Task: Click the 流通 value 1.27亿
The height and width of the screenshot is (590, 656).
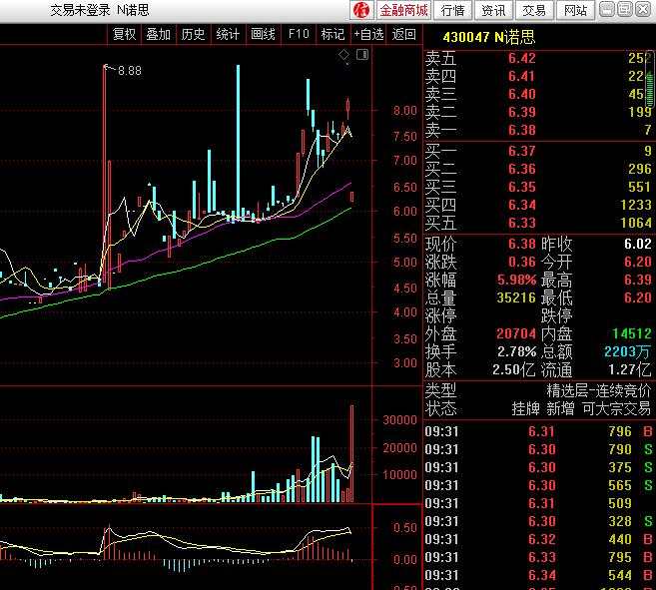Action: 629,370
